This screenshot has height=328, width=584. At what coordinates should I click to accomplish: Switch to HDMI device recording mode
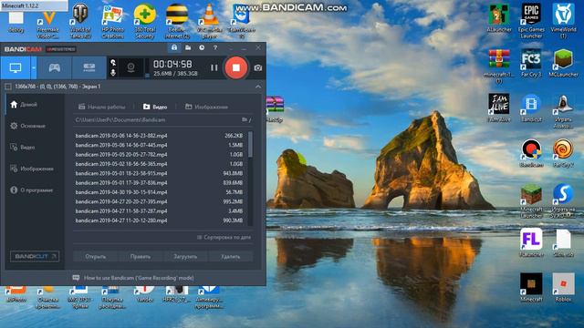coord(89,67)
